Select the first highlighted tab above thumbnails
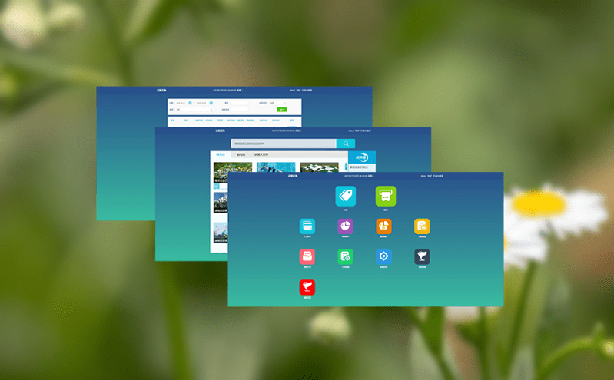This screenshot has height=380, width=614. click(x=221, y=155)
